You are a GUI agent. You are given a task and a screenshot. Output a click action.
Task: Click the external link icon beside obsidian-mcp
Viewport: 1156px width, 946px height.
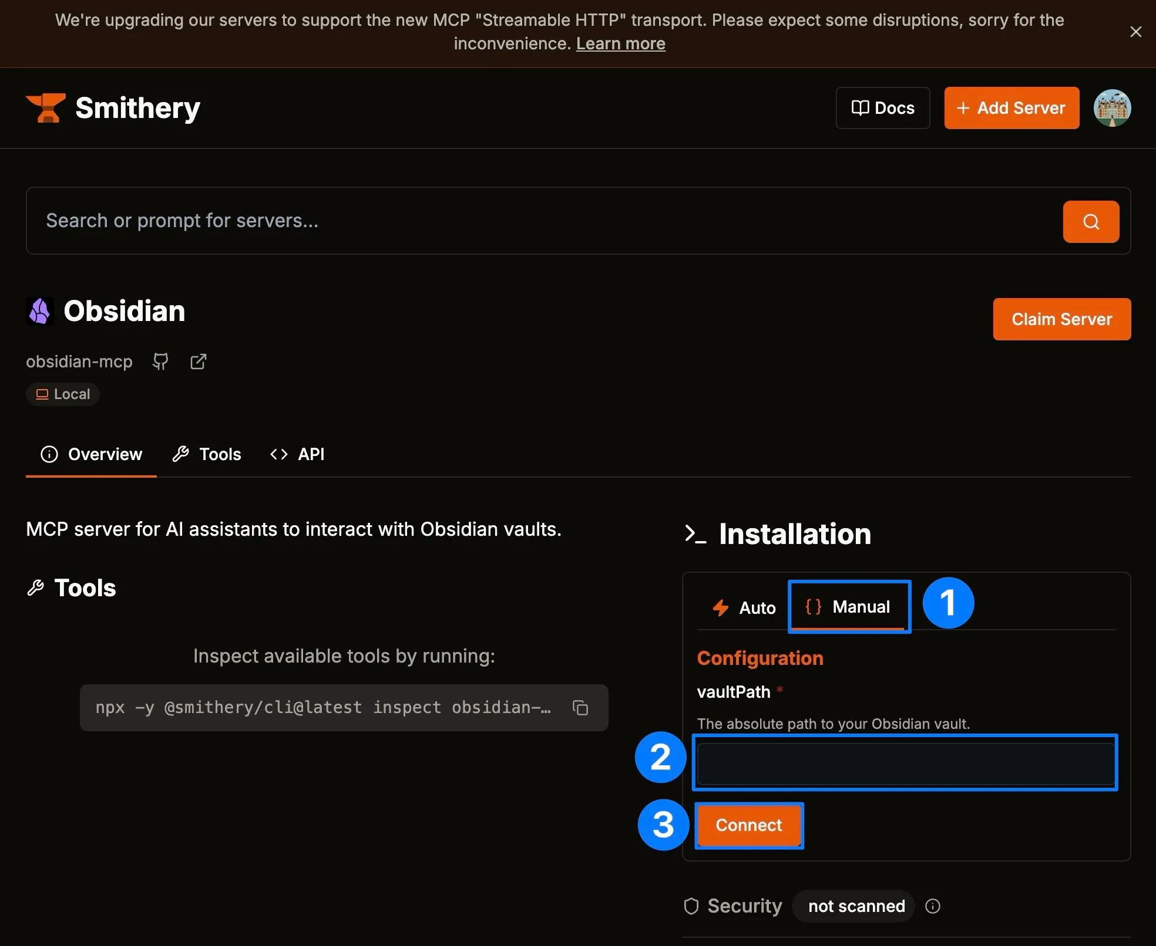coord(199,361)
